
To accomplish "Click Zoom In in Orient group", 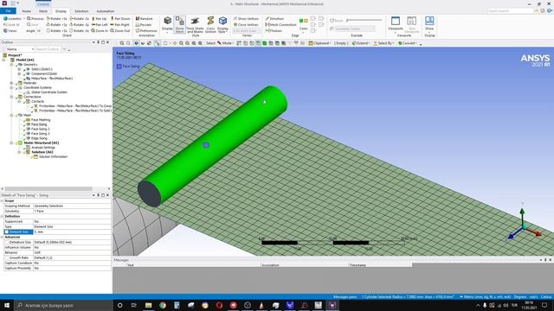I will coord(100,31).
